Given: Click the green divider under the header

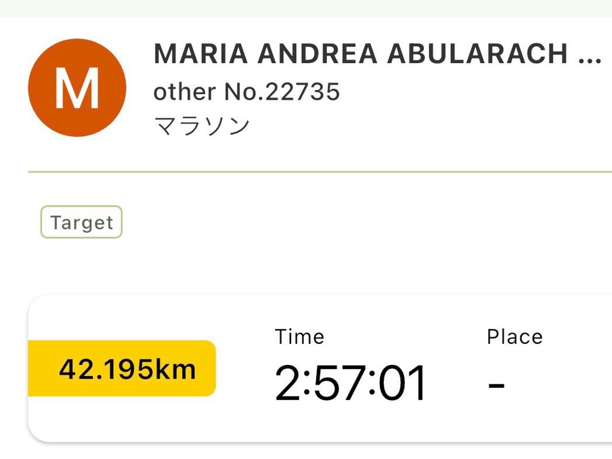Looking at the screenshot, I should [320, 173].
